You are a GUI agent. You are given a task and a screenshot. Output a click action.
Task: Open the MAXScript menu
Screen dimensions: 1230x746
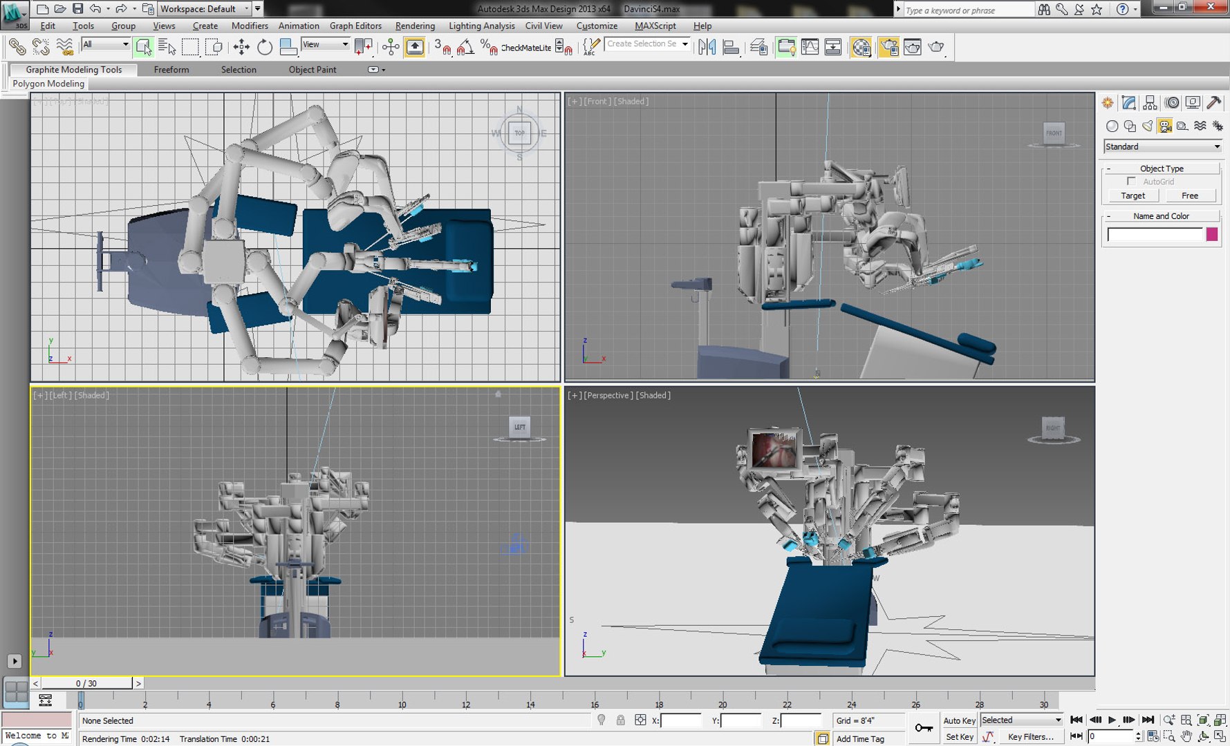tap(655, 26)
